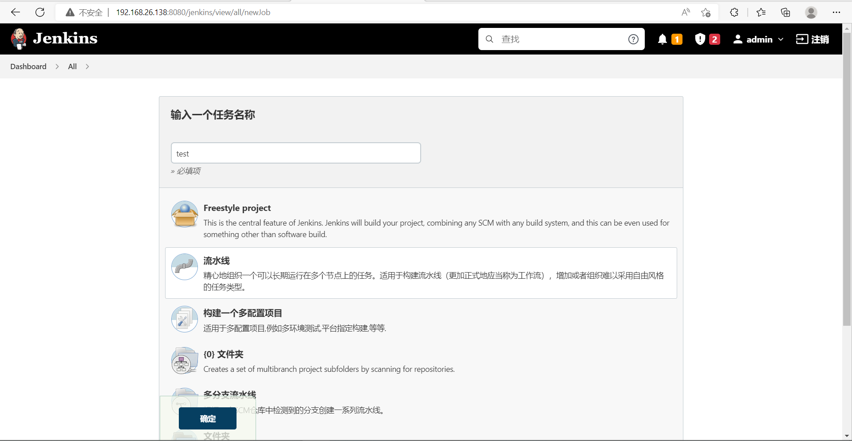This screenshot has width=852, height=441.
Task: Click the task name input containing test
Action: click(296, 153)
